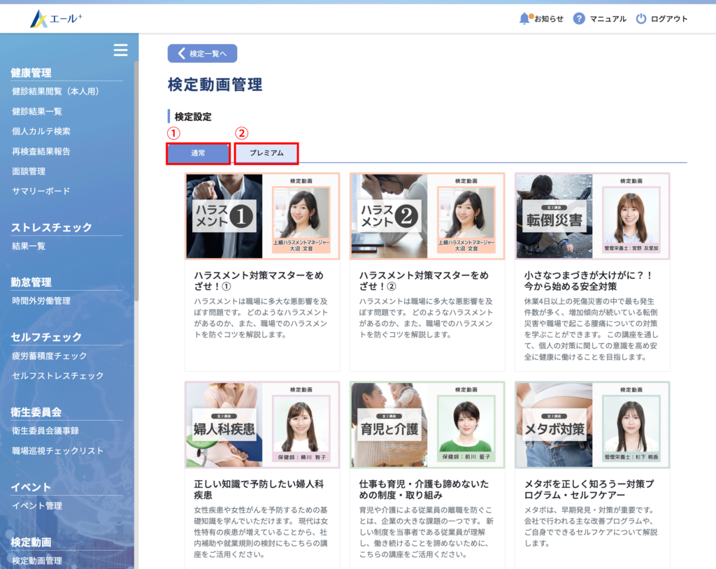
Task: Switch to the プレミアム tab
Action: [x=266, y=153]
